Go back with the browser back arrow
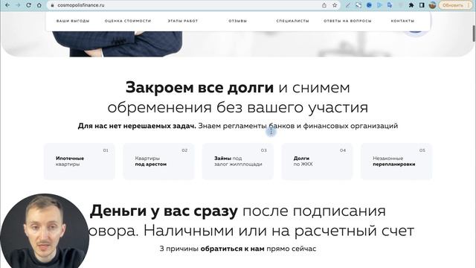 click(7, 5)
